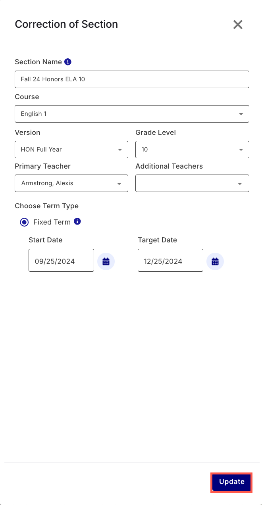Click the Section Name text field

tap(132, 79)
